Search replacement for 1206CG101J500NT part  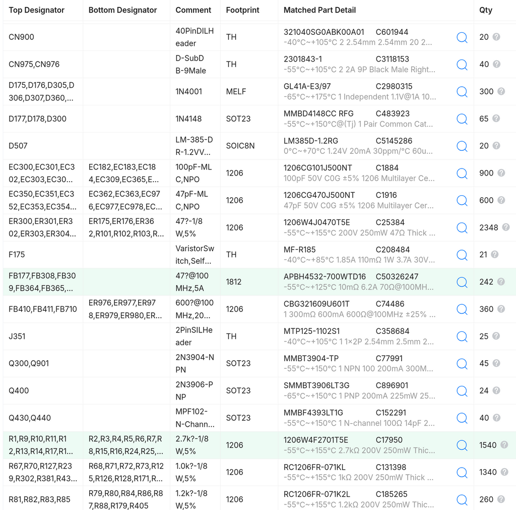[x=462, y=174]
